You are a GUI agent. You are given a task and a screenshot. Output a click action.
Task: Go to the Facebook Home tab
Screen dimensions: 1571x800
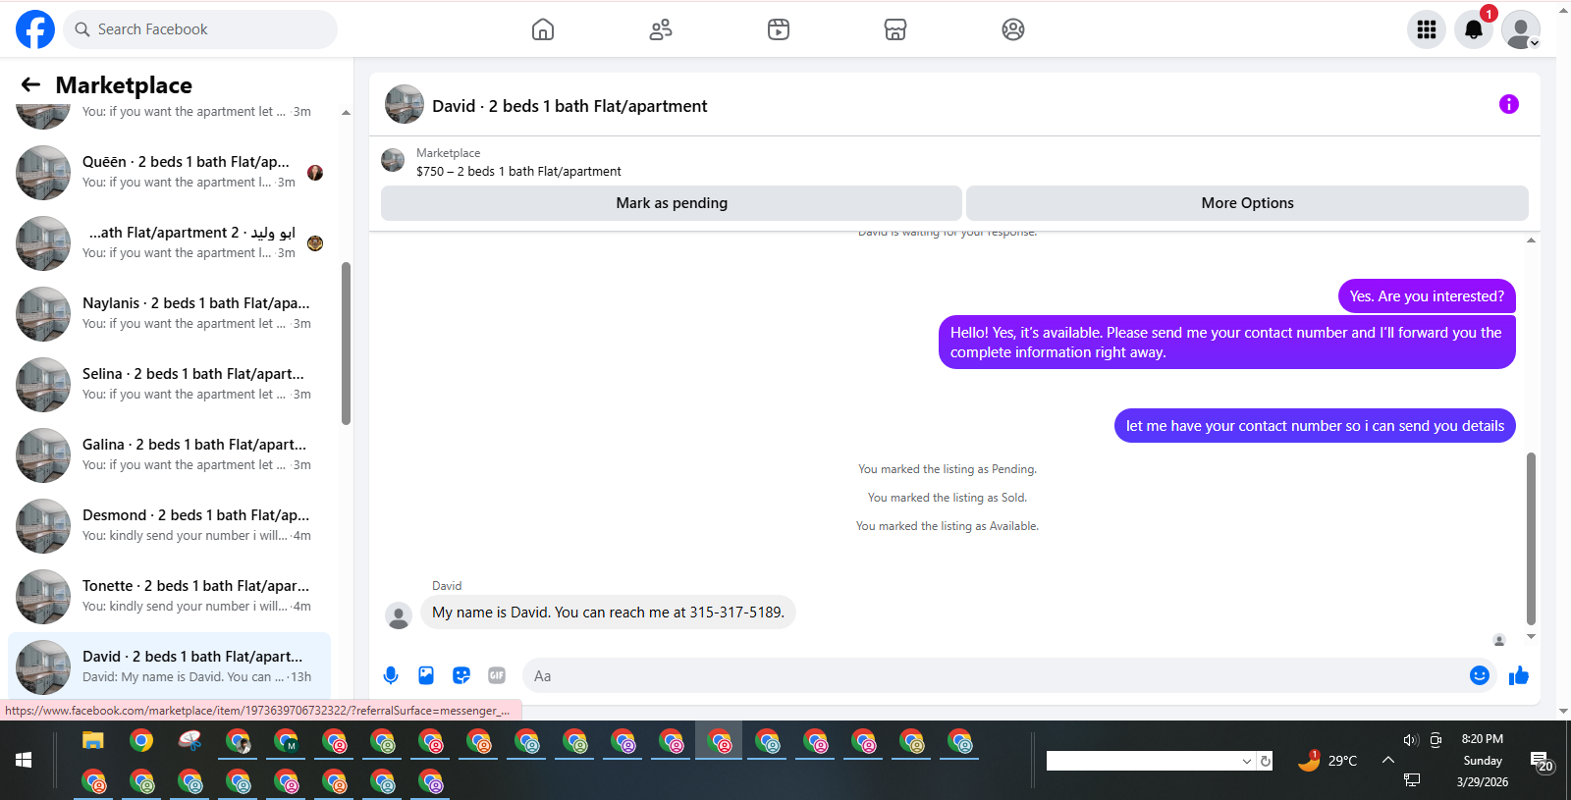(x=543, y=29)
